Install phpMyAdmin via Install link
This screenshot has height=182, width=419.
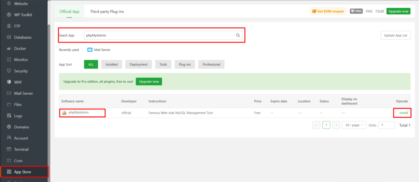(x=403, y=113)
